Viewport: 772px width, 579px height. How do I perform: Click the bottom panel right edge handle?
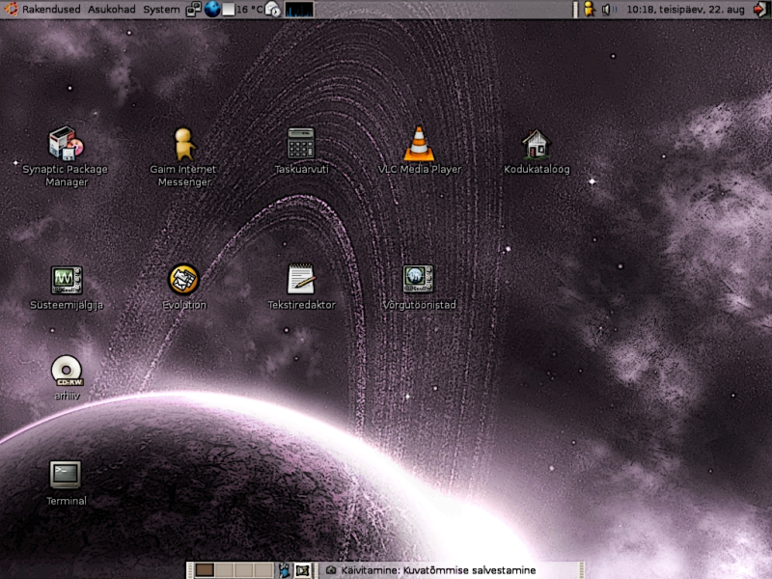pos(581,570)
